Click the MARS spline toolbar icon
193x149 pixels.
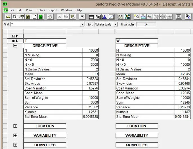click(x=150, y=17)
